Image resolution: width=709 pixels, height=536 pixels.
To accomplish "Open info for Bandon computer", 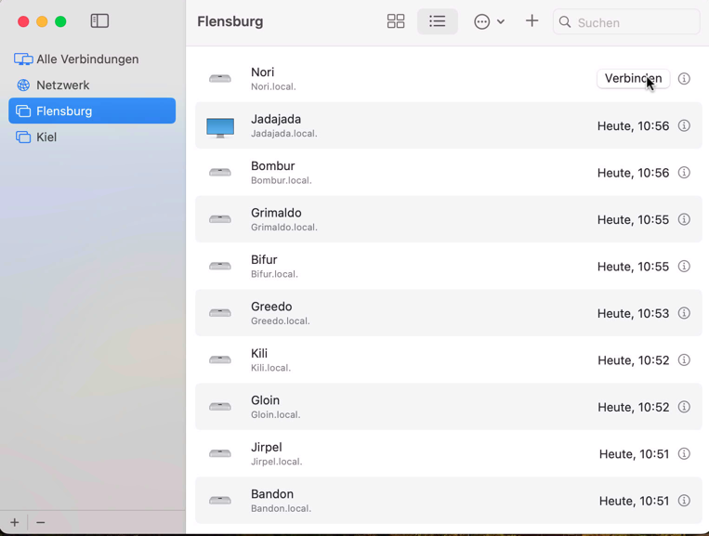I will click(x=684, y=501).
